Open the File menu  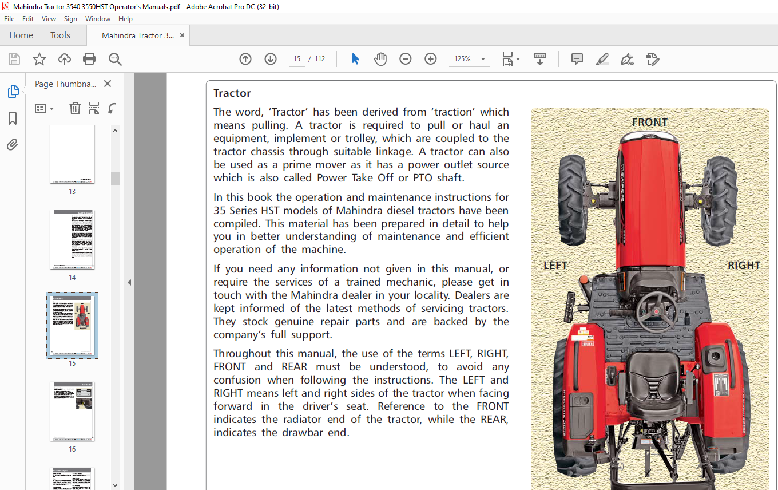point(9,19)
